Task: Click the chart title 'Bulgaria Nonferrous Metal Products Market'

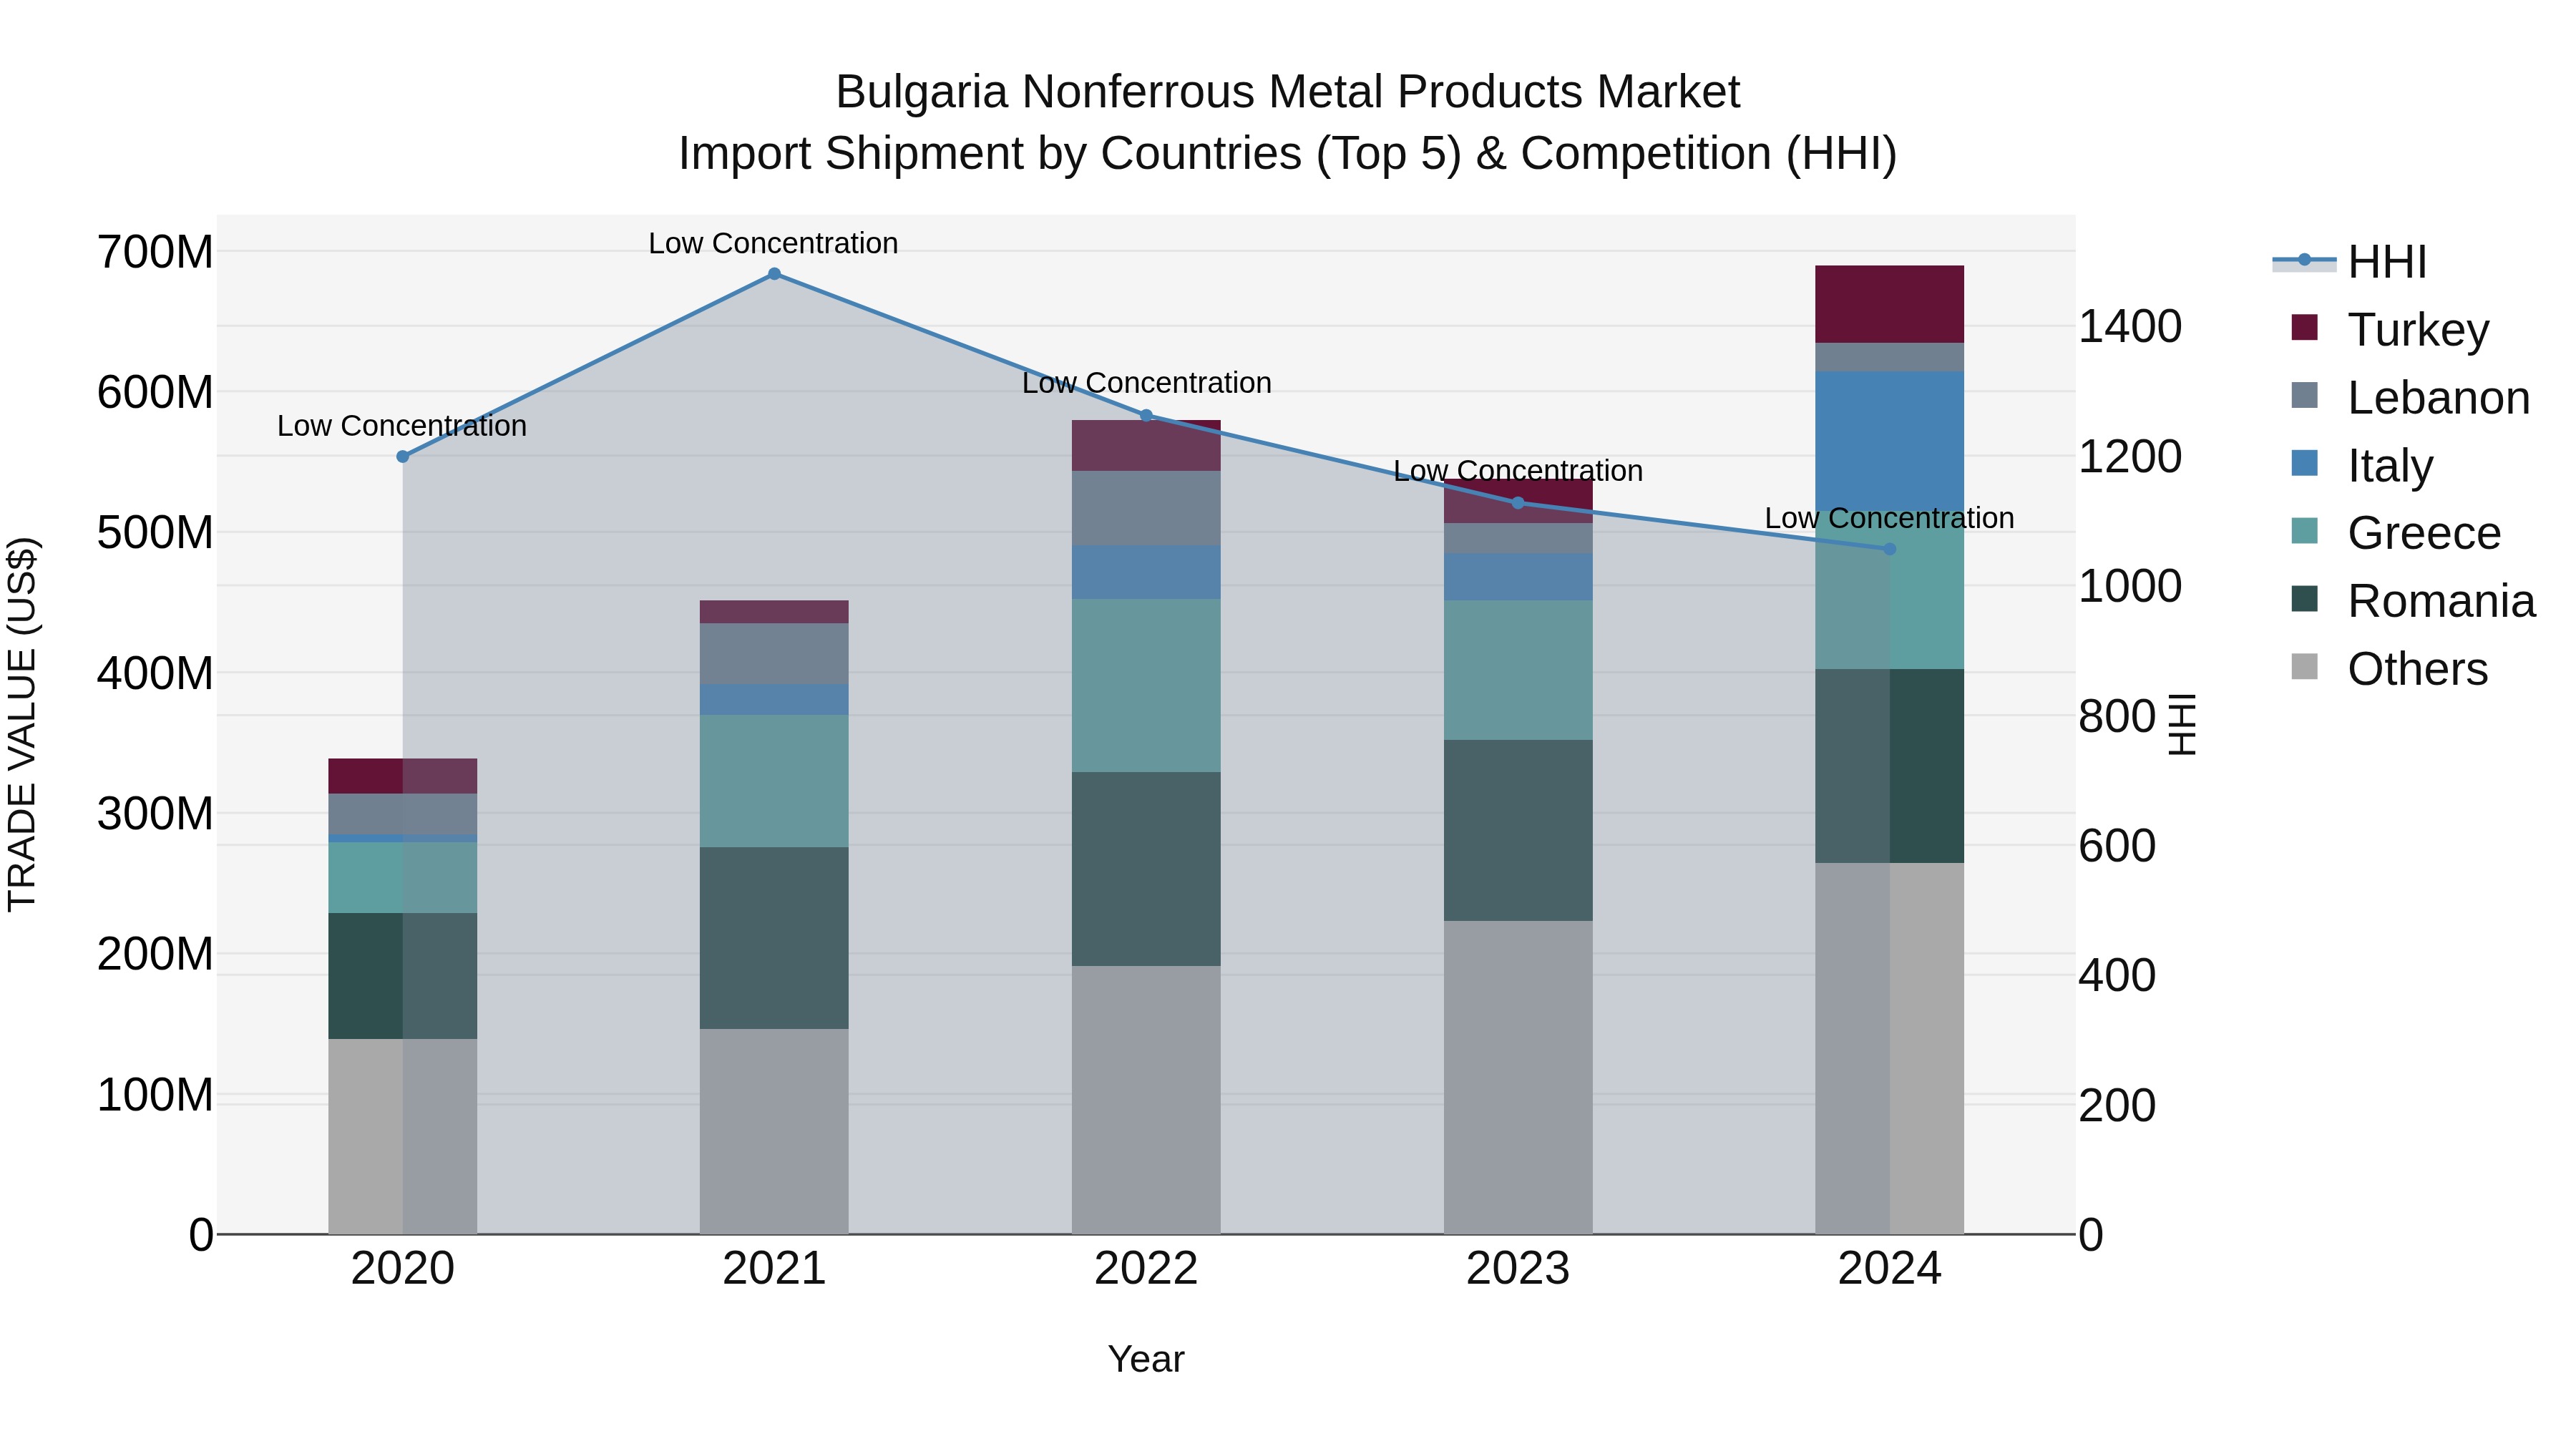Action: click(x=1288, y=92)
